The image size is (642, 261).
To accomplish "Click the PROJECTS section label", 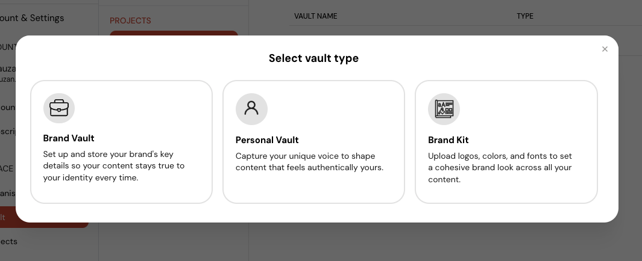I will coord(130,21).
